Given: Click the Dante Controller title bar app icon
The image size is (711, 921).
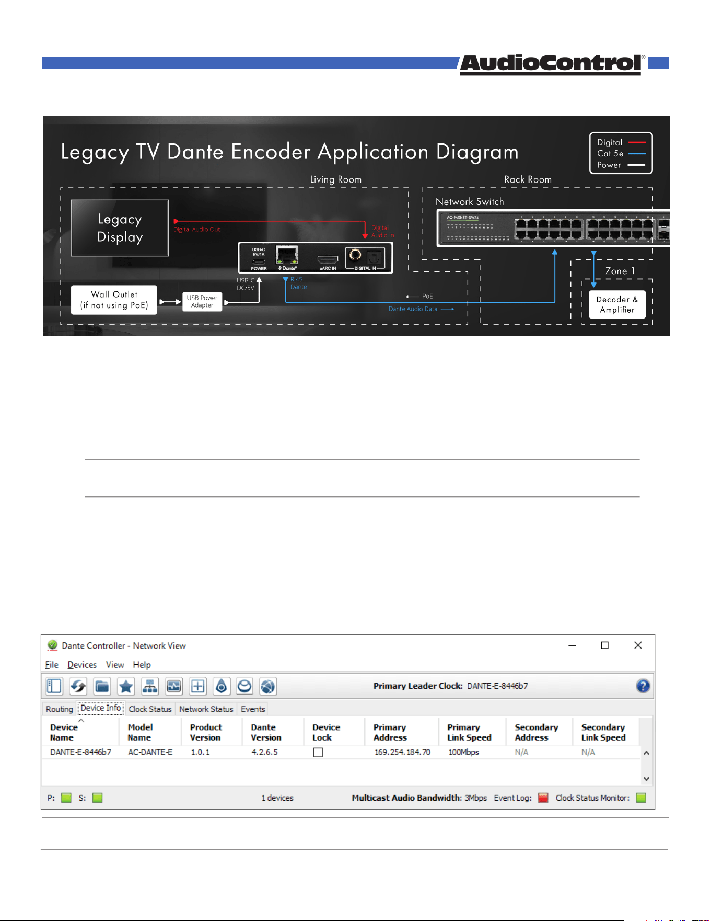Looking at the screenshot, I should click(52, 645).
